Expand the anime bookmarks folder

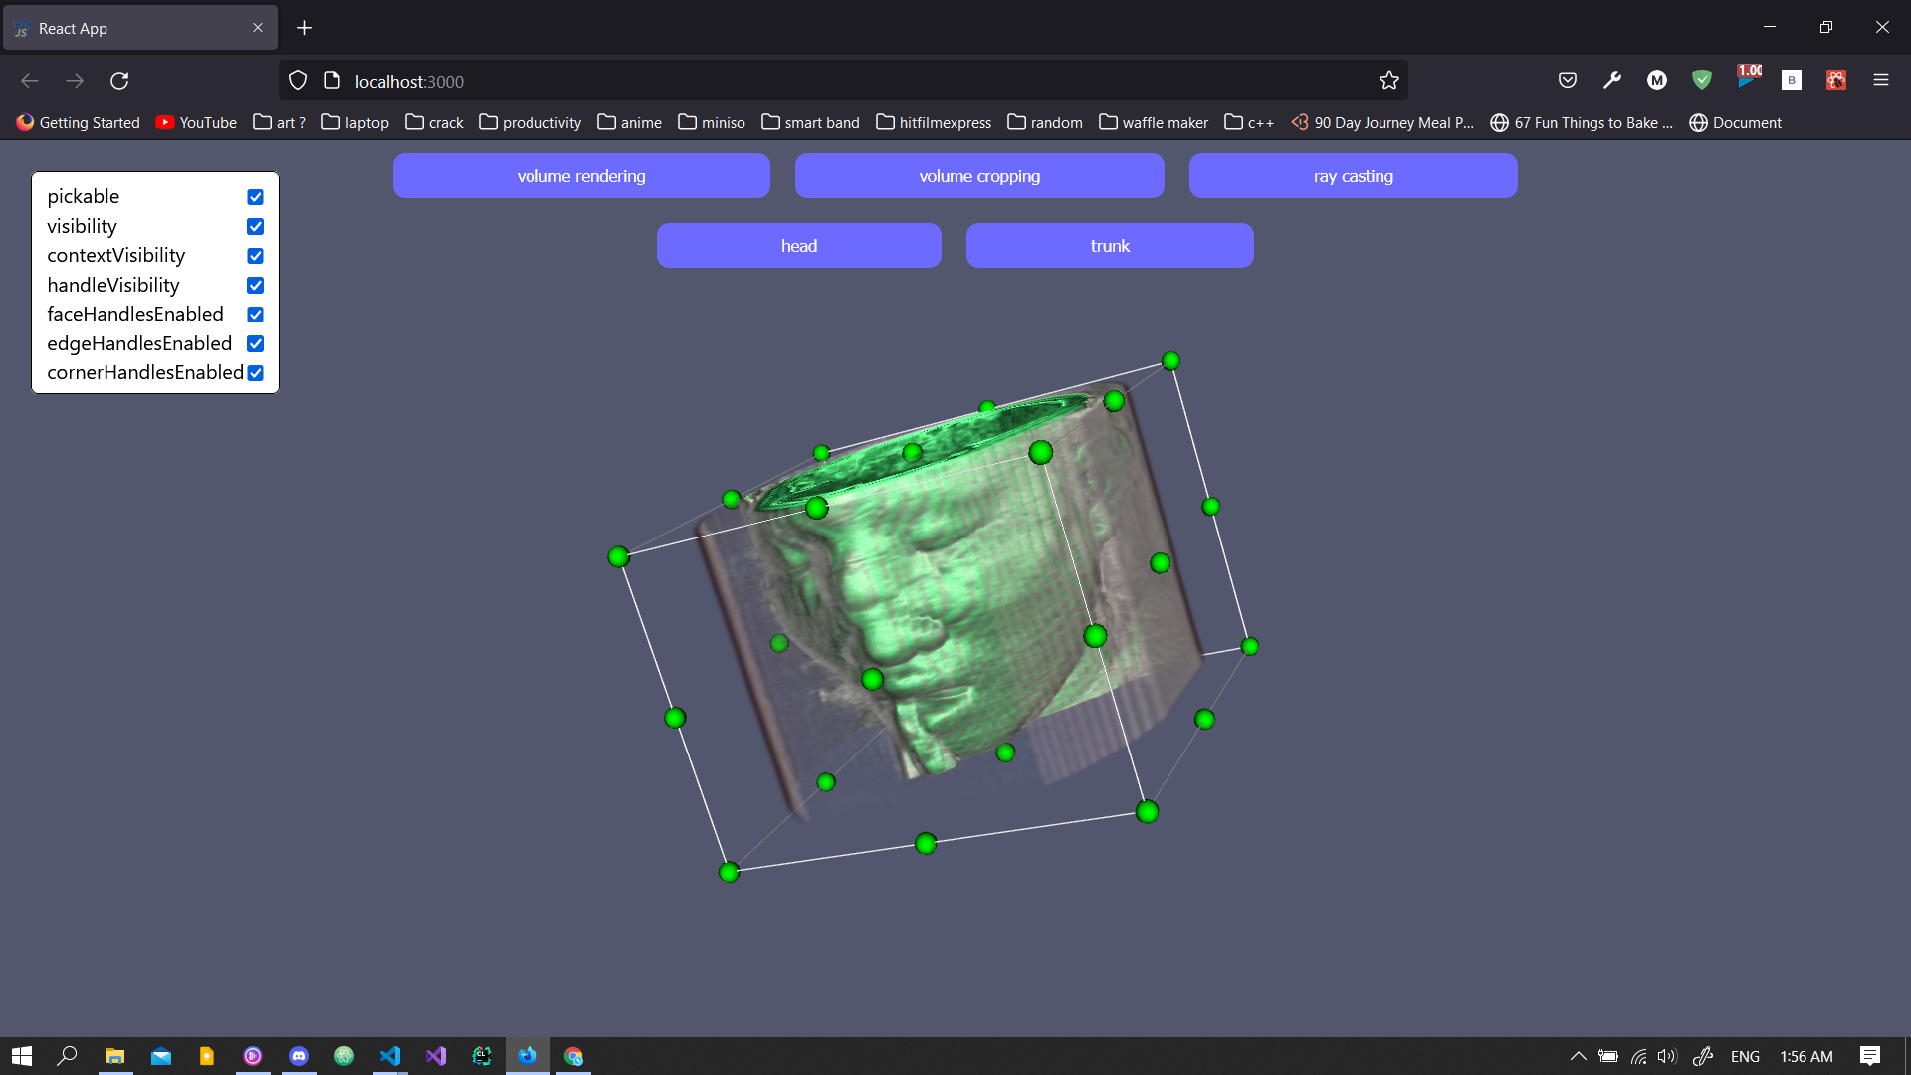(x=629, y=122)
